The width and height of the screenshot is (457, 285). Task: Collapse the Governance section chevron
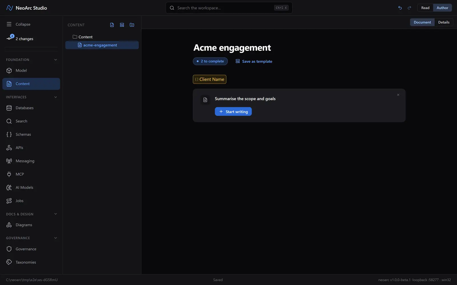(x=56, y=238)
